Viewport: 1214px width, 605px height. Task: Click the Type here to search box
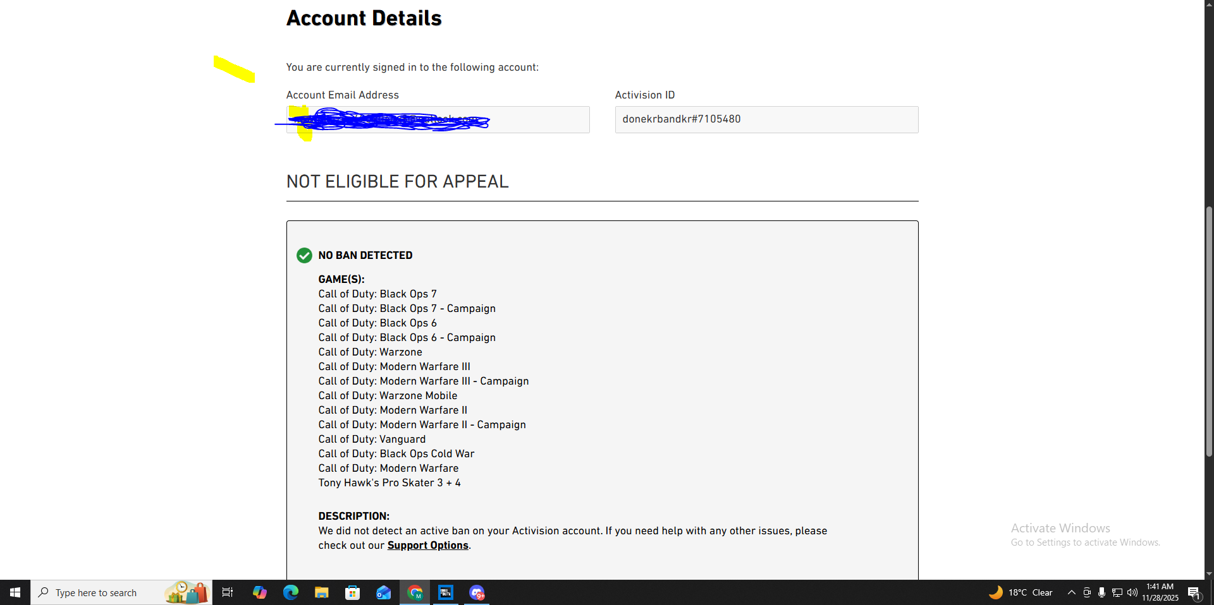point(121,592)
